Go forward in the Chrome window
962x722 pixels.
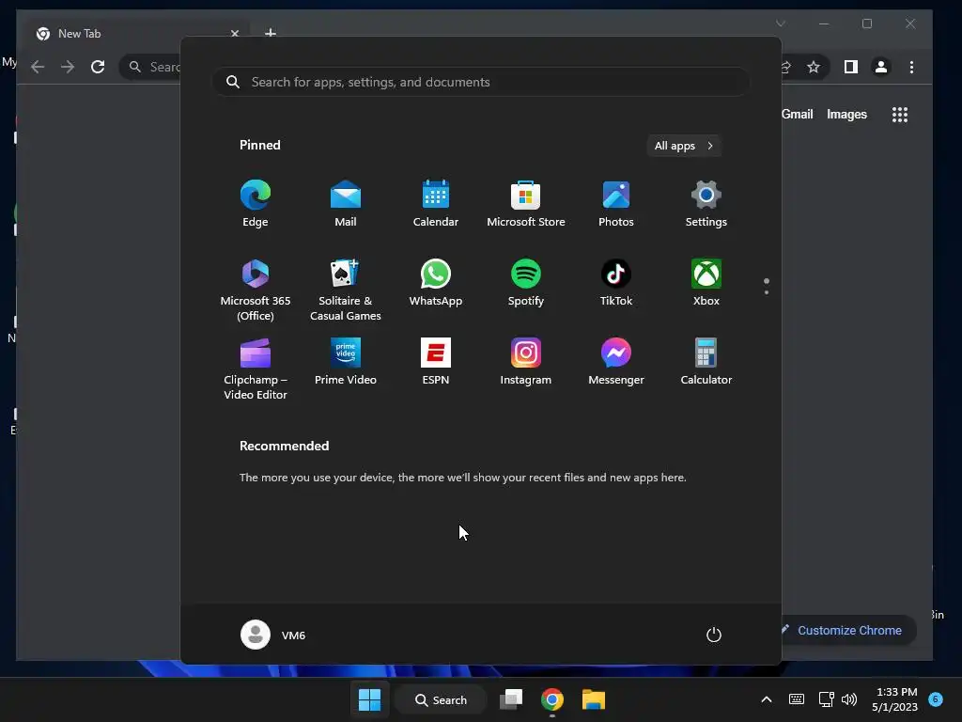(68, 67)
